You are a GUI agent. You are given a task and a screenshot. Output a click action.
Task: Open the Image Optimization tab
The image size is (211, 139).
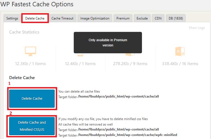click(95, 18)
